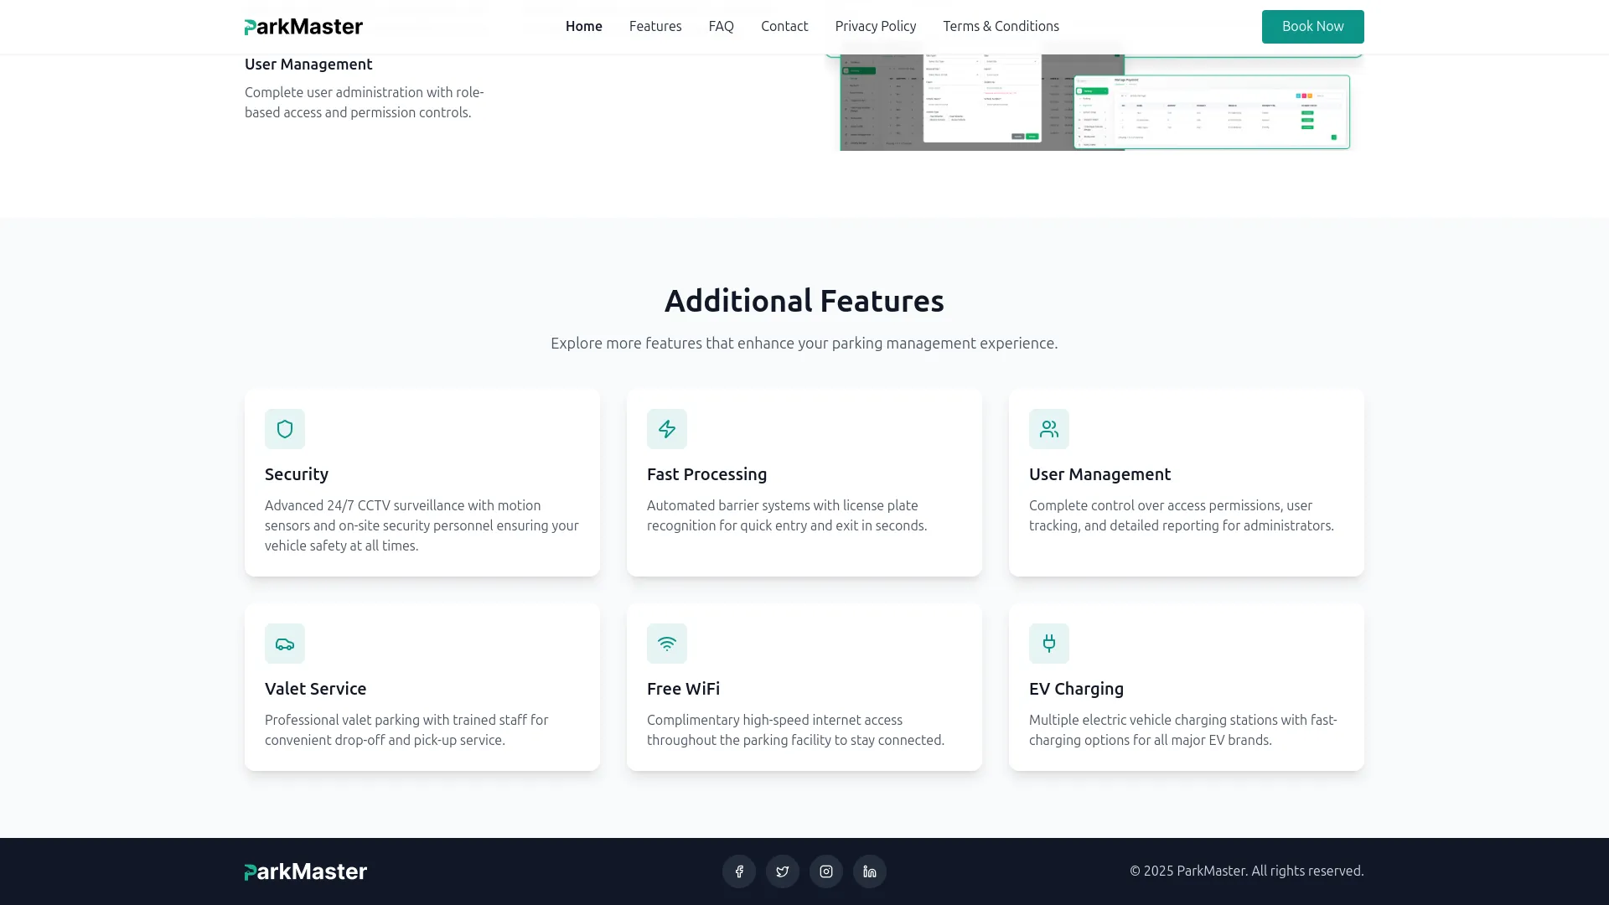Open the Terms & Conditions link
Viewport: 1609px width, 905px height.
tap(1001, 26)
